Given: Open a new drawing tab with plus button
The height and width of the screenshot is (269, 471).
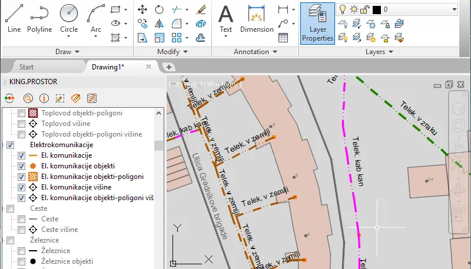Looking at the screenshot, I should tap(169, 67).
